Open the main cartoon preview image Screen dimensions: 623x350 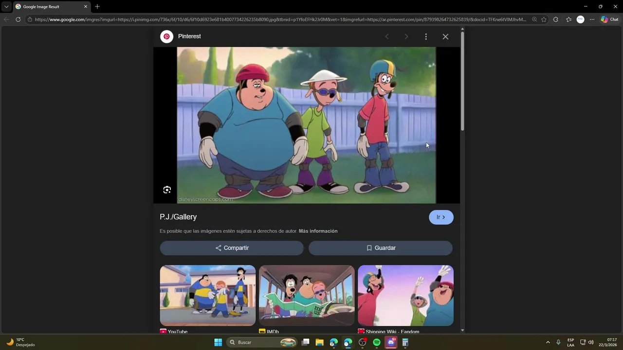[307, 125]
